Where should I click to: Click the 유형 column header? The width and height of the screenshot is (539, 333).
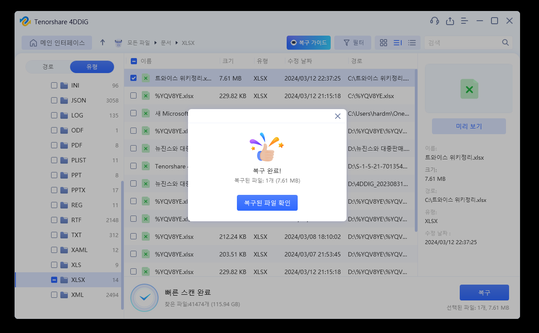pos(262,61)
